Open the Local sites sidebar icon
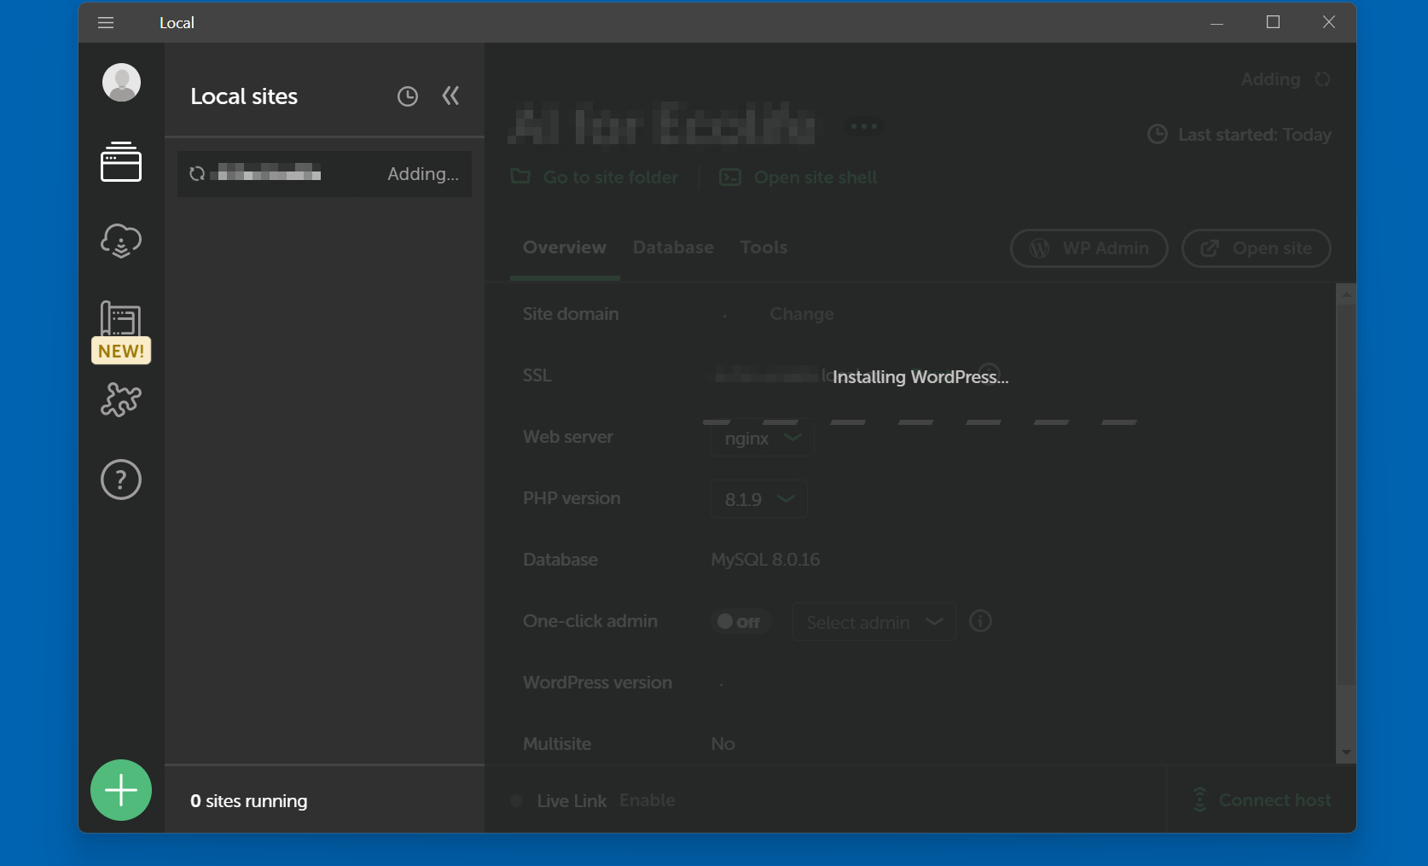Screen dimensions: 1428x866 121,161
